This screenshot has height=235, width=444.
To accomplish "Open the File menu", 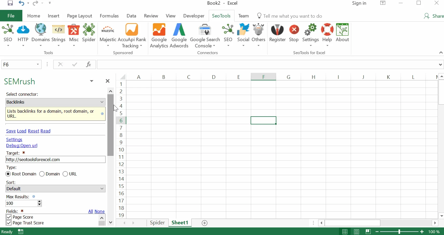I will [11, 16].
